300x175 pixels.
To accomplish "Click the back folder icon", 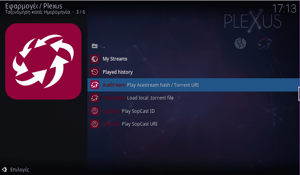I will coord(95,46).
